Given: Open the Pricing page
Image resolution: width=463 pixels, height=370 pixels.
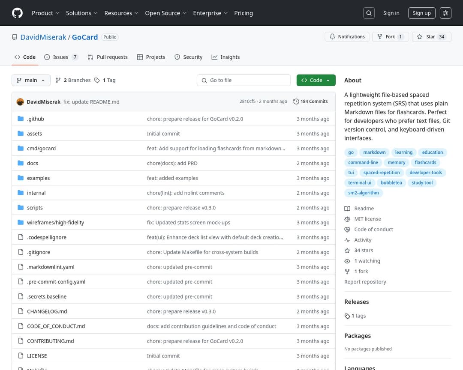Looking at the screenshot, I should (x=244, y=13).
